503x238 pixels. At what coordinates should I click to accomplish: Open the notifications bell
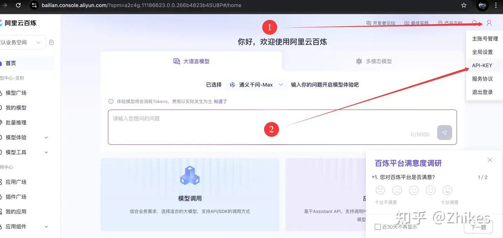pos(474,23)
